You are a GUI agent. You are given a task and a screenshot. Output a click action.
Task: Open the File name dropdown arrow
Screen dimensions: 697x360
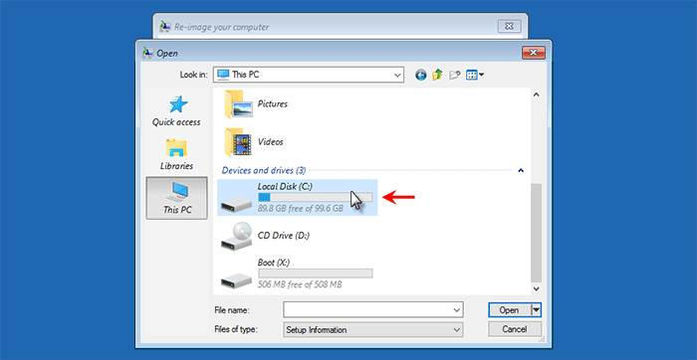(x=456, y=310)
